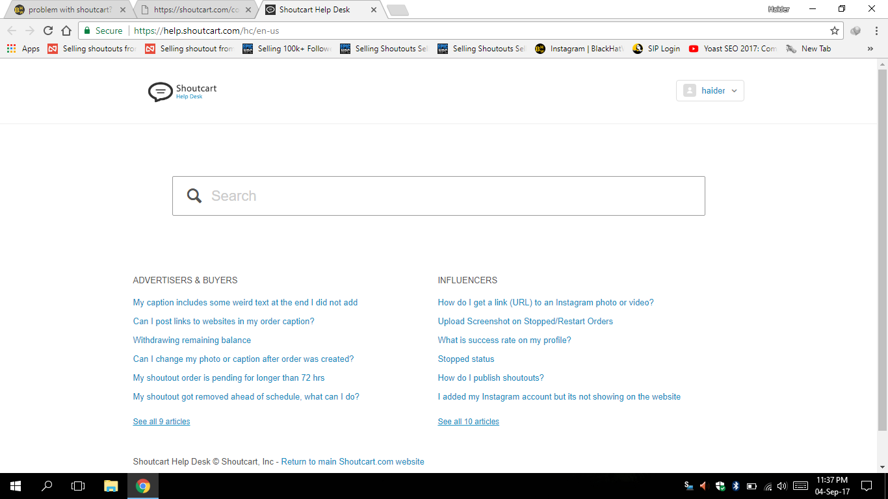Image resolution: width=888 pixels, height=499 pixels.
Task: Open 'Can I change my photo or caption' article
Action: pos(243,359)
